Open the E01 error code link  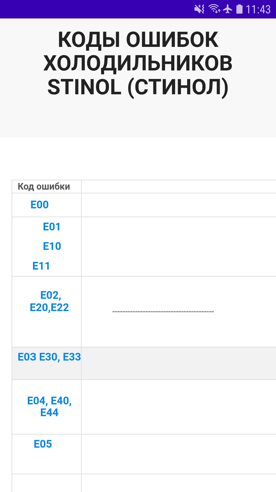click(x=52, y=227)
